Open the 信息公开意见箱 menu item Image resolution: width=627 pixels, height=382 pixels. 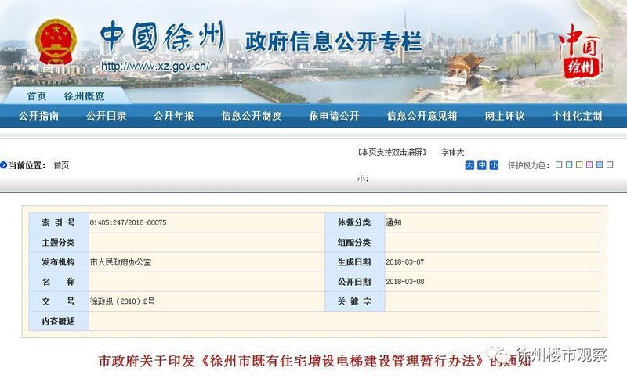[422, 116]
